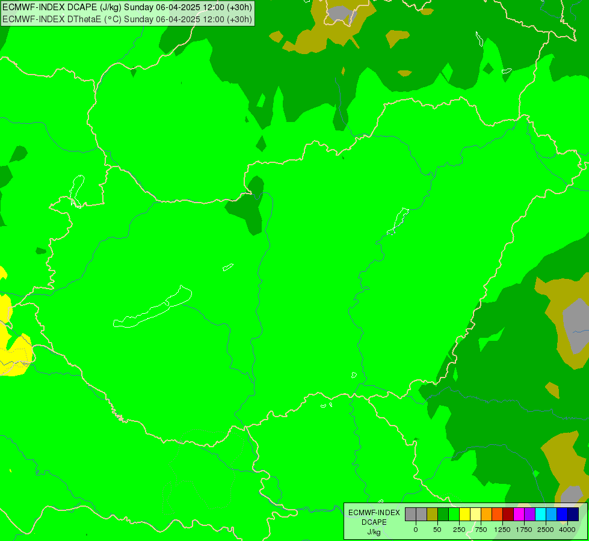Click the bright green legend swatch
589x541 pixels.
[x=454, y=514]
